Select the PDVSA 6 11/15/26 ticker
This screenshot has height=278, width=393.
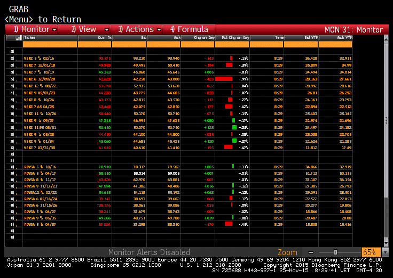tap(41, 206)
